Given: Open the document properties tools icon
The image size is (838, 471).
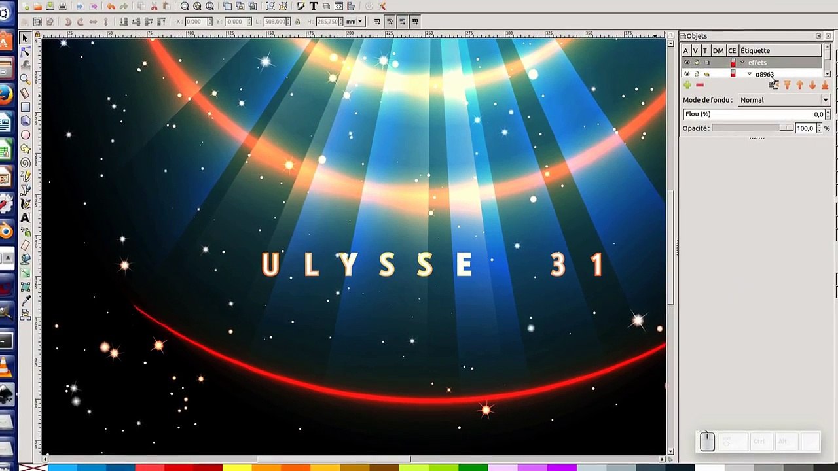Looking at the screenshot, I should 382,6.
